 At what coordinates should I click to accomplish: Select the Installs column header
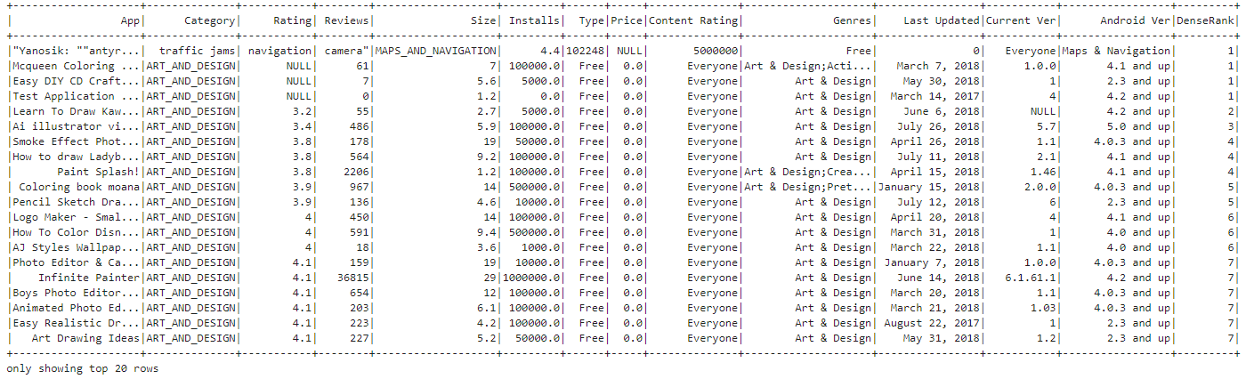pyautogui.click(x=535, y=20)
